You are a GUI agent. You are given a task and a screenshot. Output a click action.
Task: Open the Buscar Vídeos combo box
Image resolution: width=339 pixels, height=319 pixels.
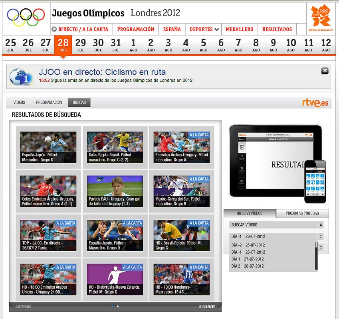(276, 225)
